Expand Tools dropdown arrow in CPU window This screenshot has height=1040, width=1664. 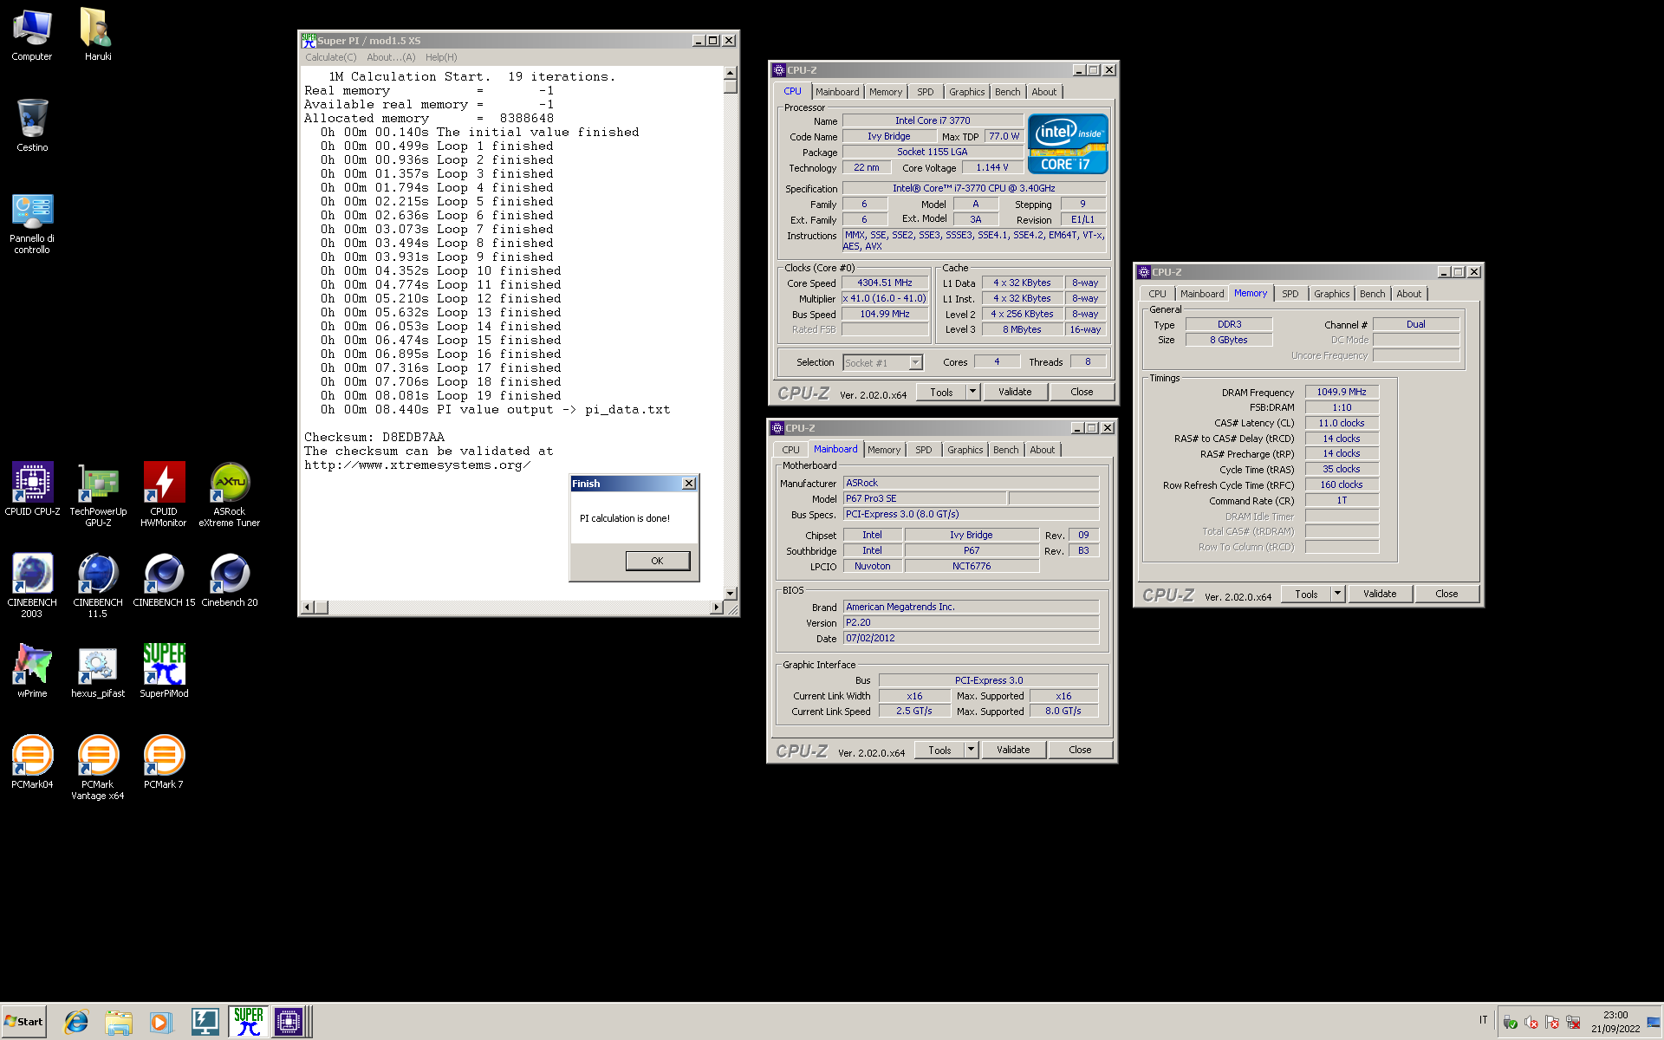click(x=972, y=392)
